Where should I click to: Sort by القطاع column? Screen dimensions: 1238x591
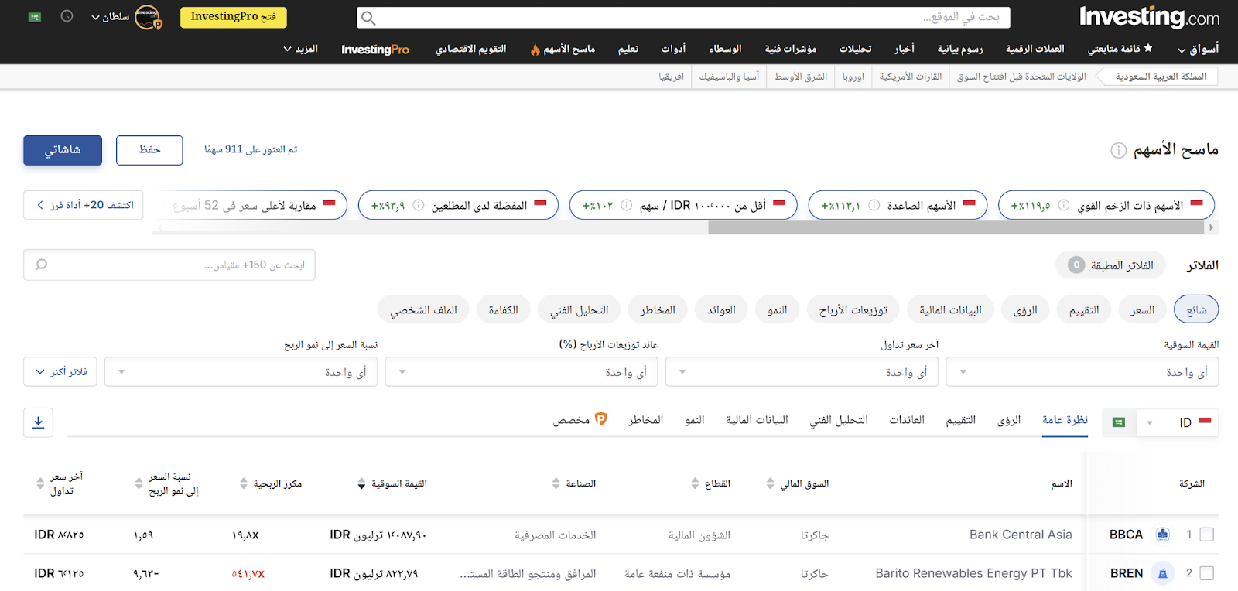click(695, 483)
